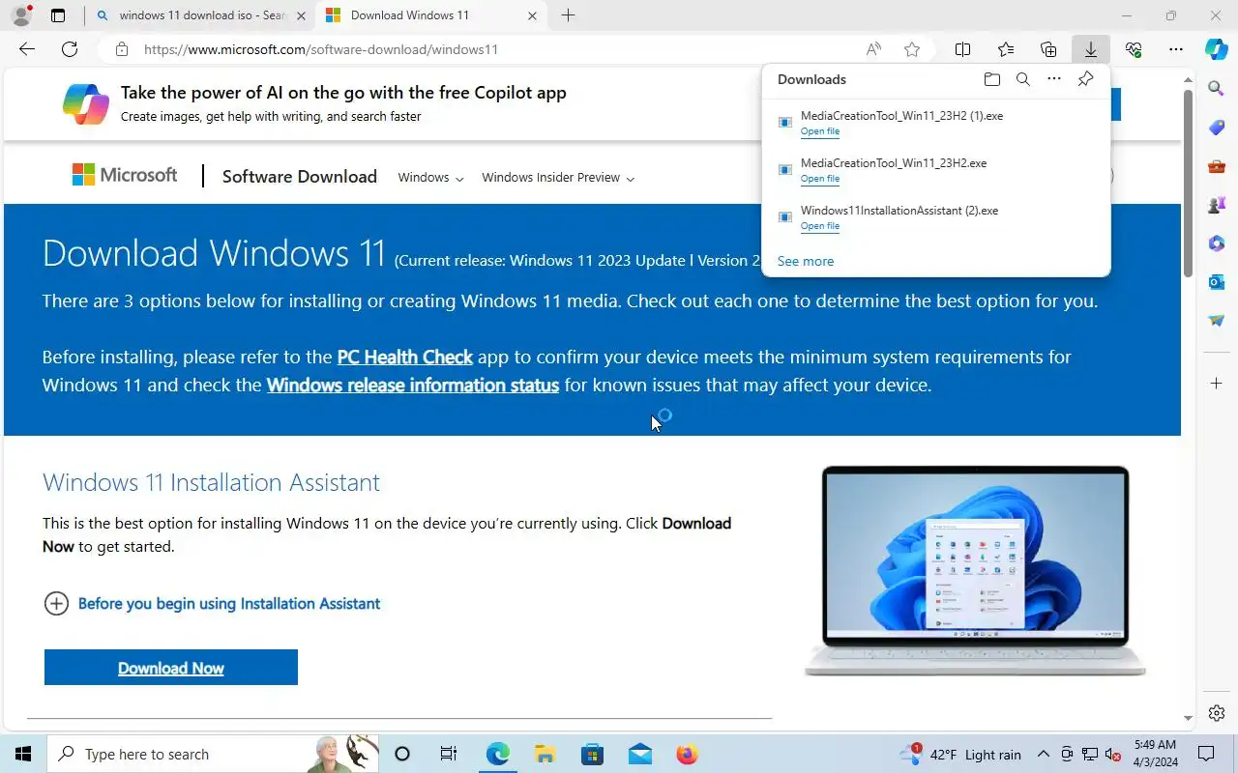This screenshot has width=1238, height=773.
Task: Click the Downloads toolbar icon
Action: [1090, 49]
